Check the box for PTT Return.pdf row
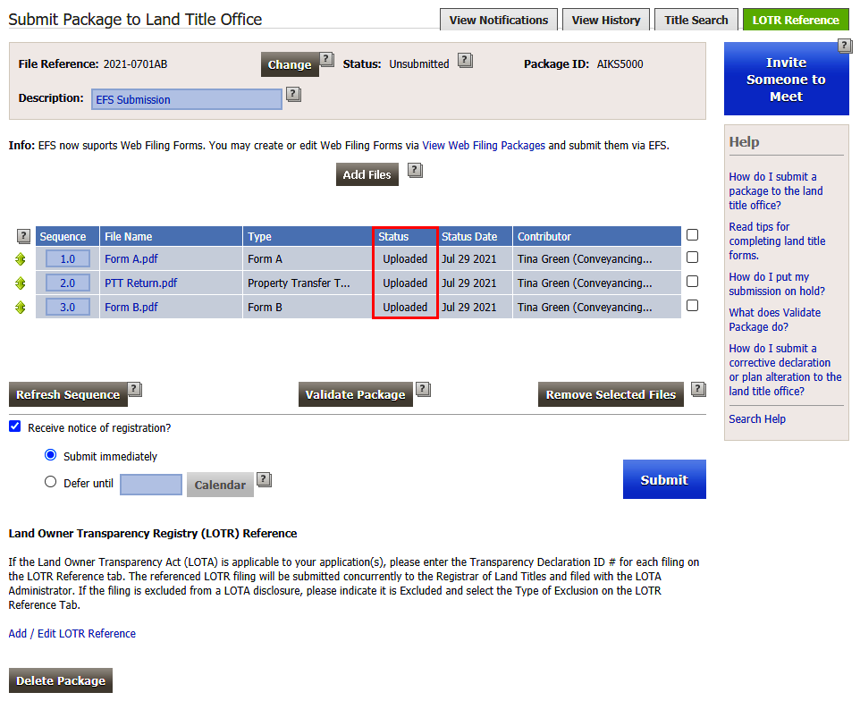Screen dimensions: 860x701 coord(692,282)
